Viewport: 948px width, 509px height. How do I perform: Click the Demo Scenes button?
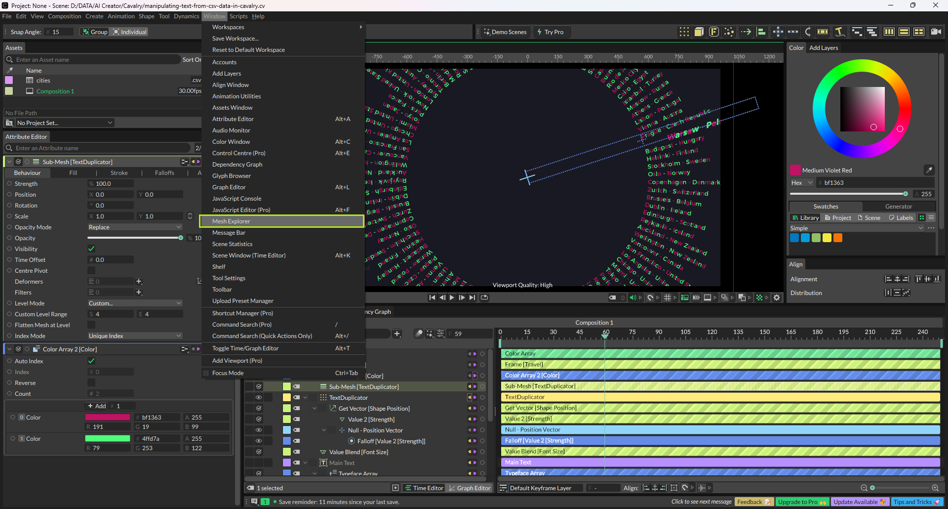505,32
